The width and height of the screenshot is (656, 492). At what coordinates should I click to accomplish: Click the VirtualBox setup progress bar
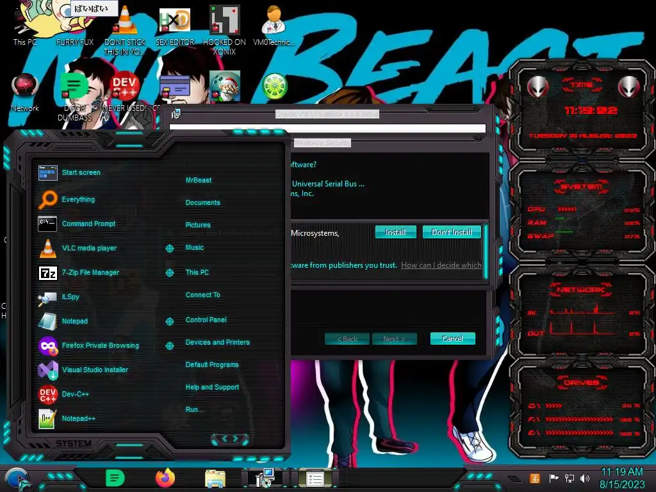click(327, 128)
